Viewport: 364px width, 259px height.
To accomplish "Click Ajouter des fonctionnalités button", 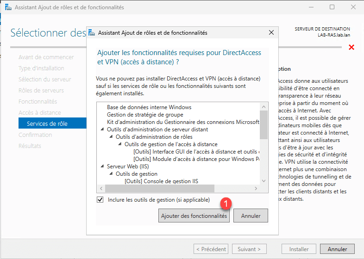I will point(194,216).
